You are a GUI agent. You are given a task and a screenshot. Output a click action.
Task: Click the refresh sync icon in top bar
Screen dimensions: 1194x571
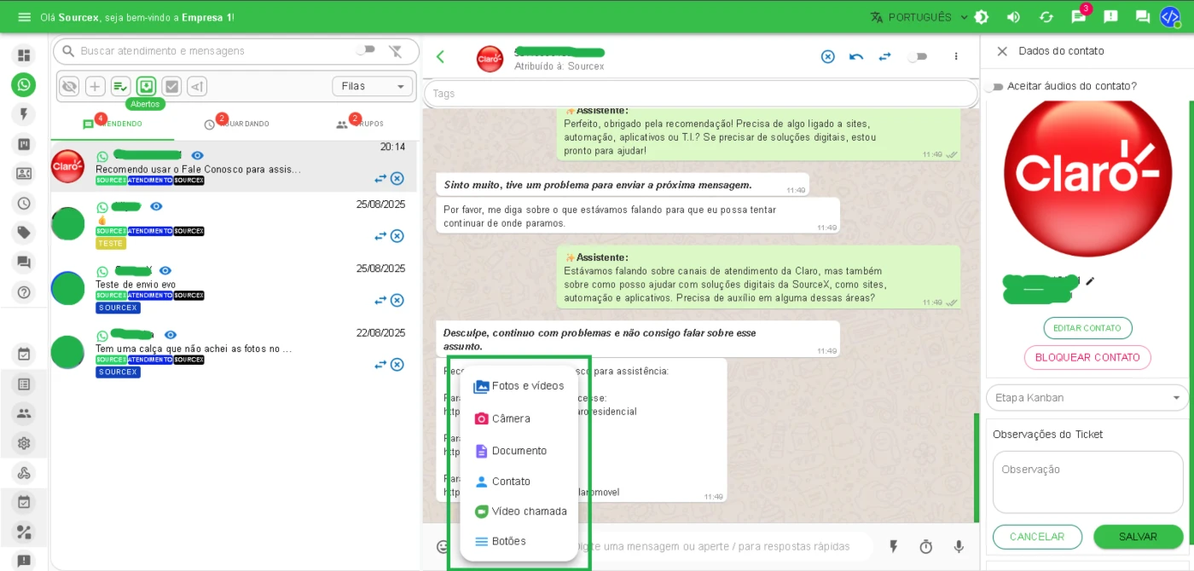1046,17
